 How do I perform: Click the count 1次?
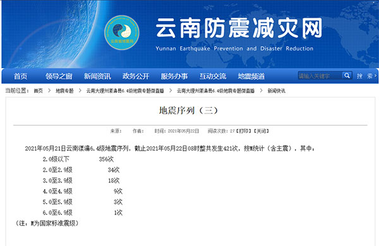[118, 213]
